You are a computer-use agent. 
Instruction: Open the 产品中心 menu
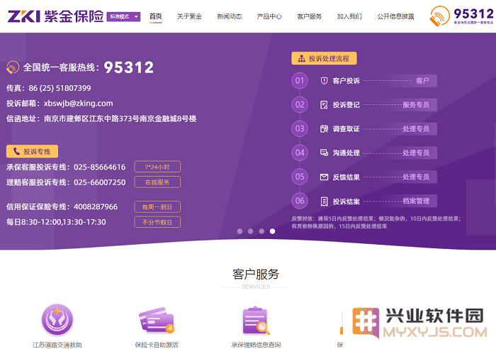click(x=269, y=16)
